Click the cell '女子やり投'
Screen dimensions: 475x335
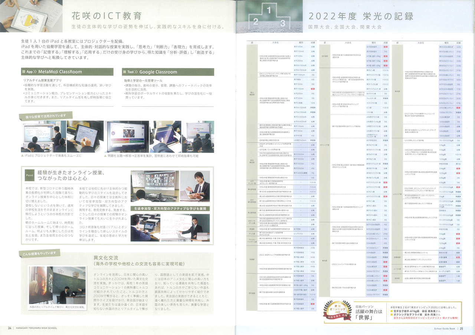coord(301,135)
